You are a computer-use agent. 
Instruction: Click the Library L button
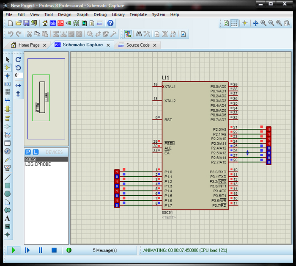click(x=36, y=152)
